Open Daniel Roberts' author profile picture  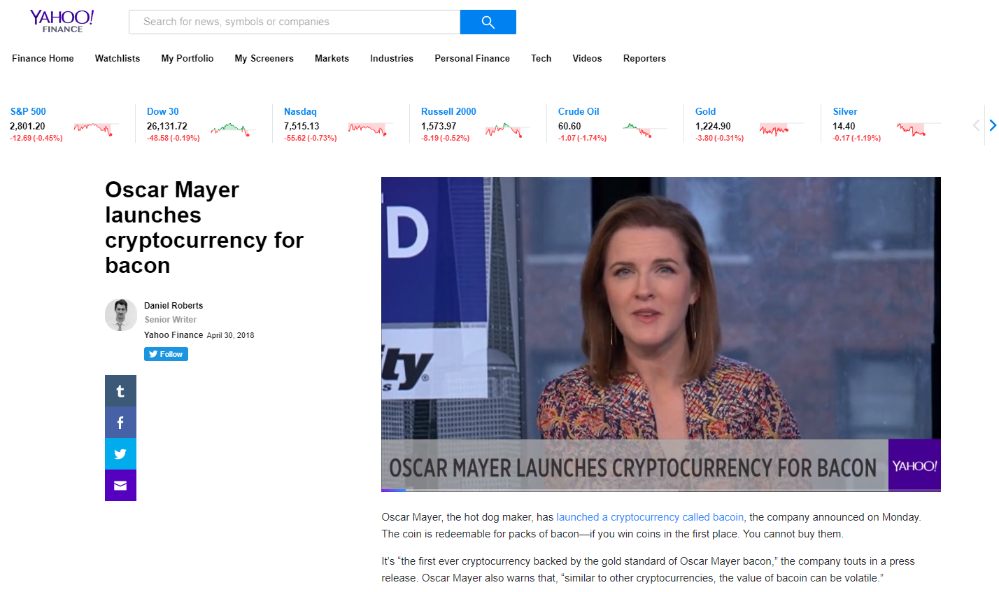tap(120, 315)
